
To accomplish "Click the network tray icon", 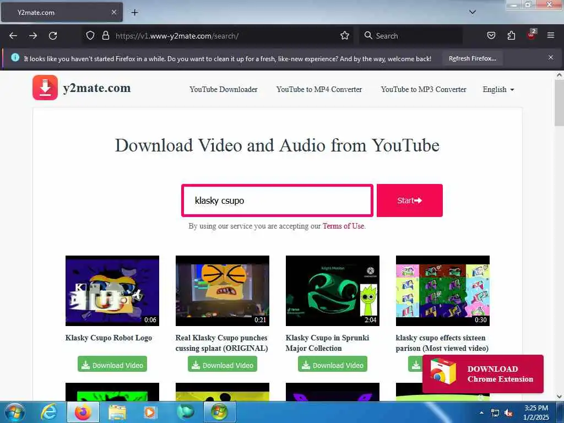I will [495, 413].
